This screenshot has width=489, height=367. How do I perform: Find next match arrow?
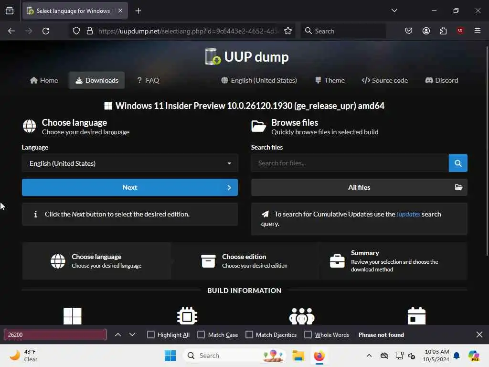132,335
